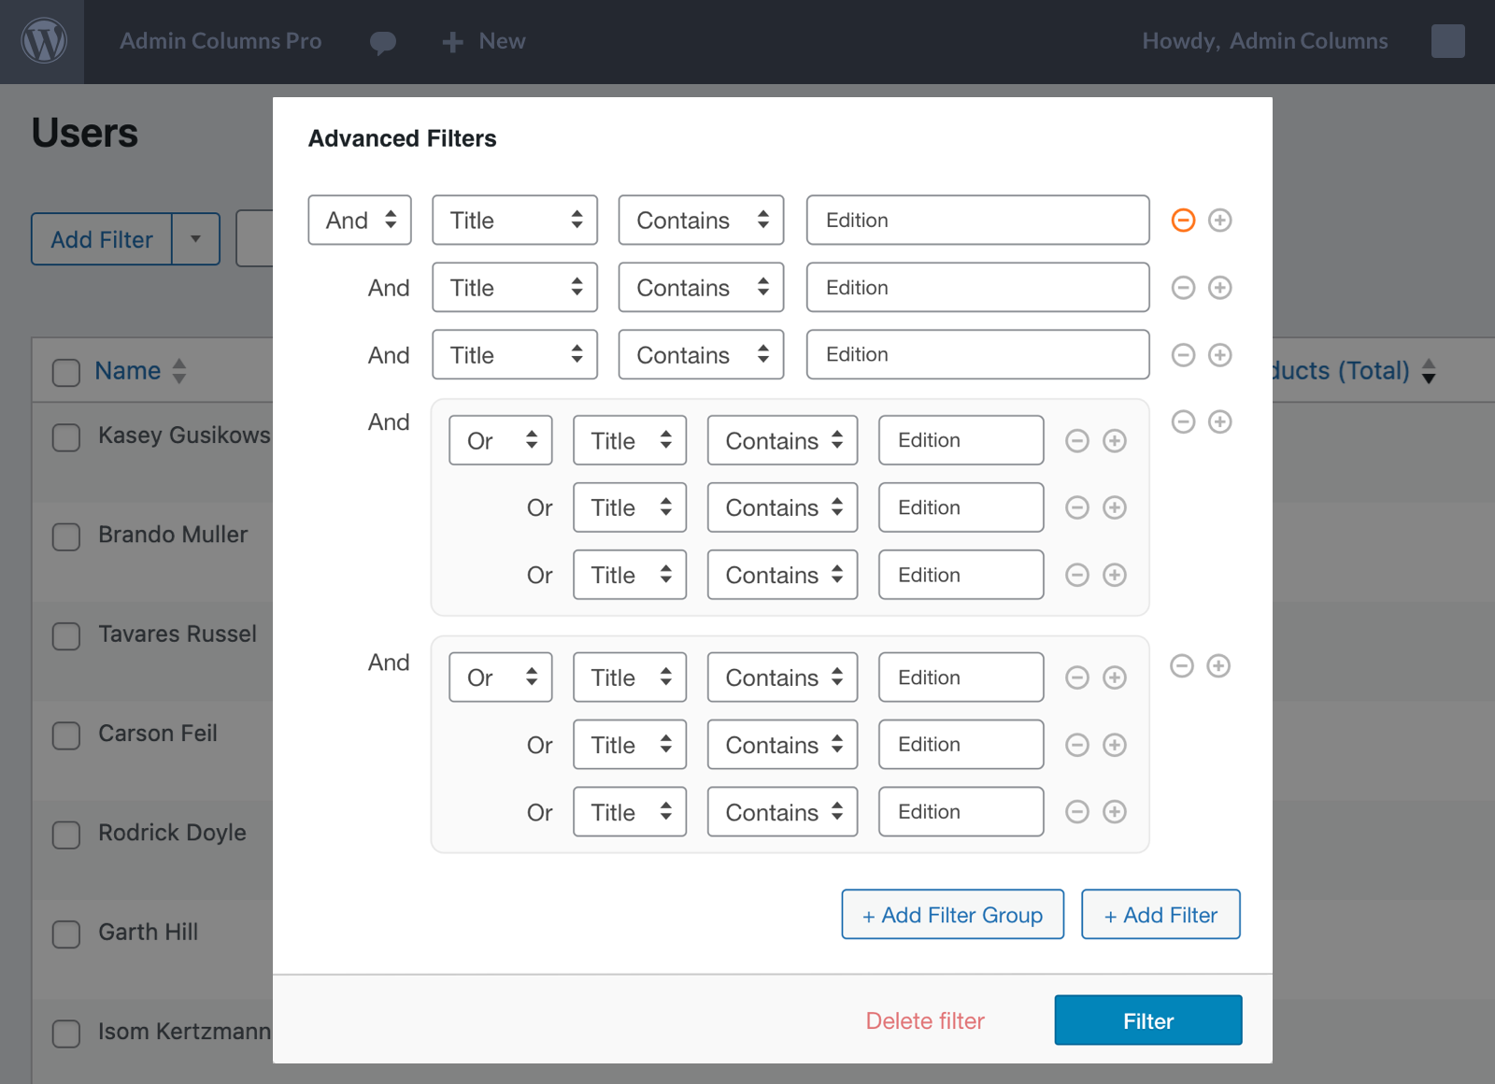1495x1084 pixels.
Task: Open the New menu in admin bar
Action: click(484, 41)
